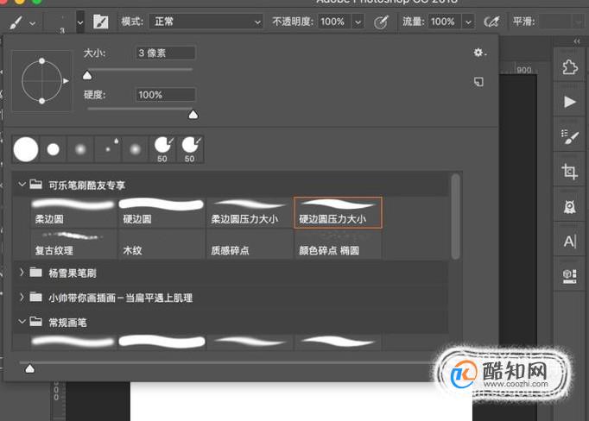
Task: Select the 硬边圆压力大小 brush
Action: (338, 212)
